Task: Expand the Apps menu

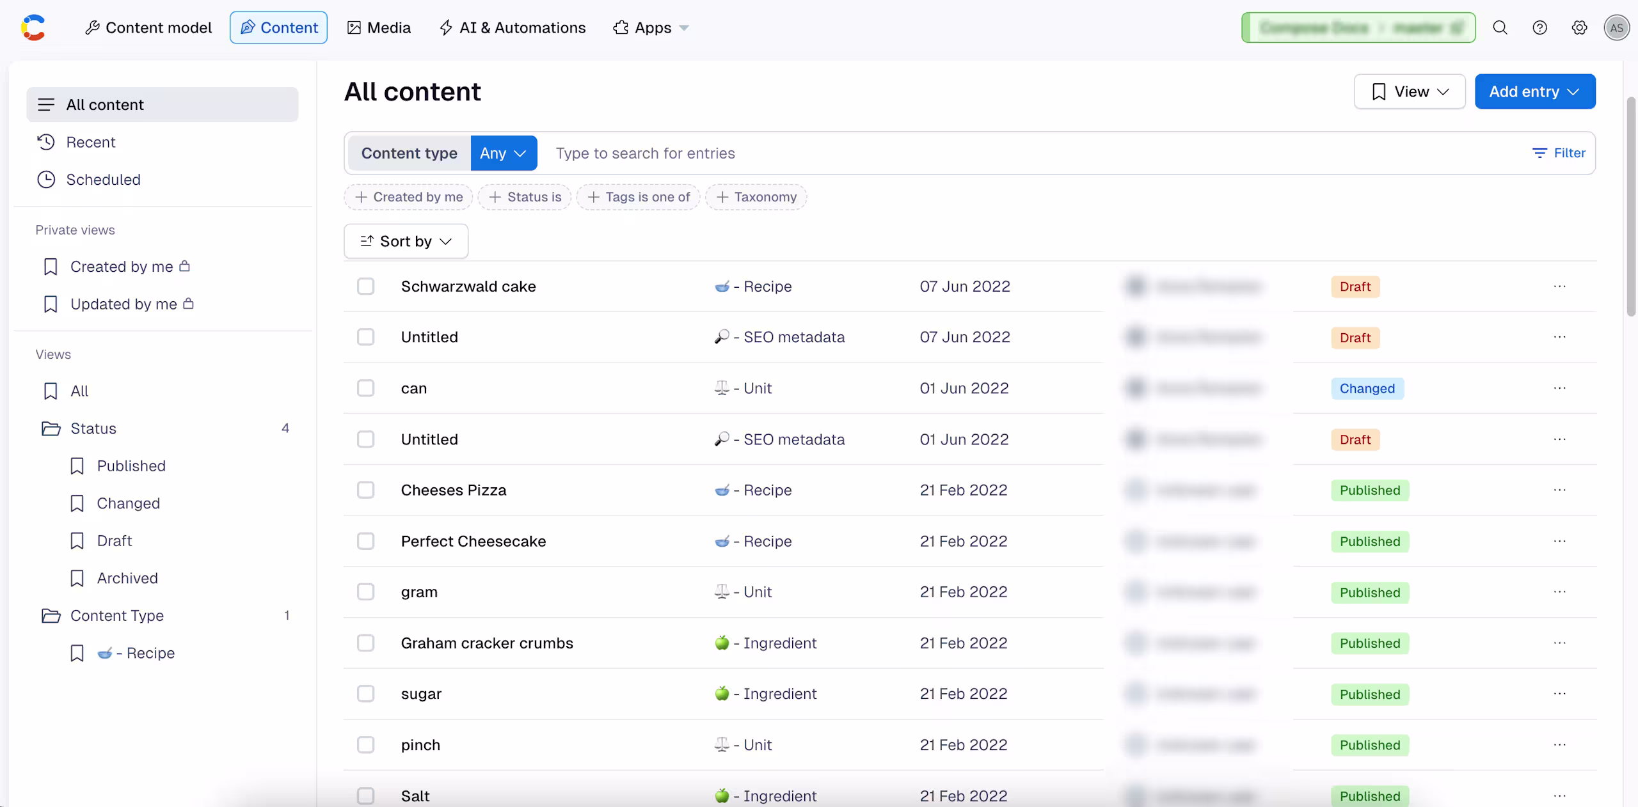Action: point(650,27)
